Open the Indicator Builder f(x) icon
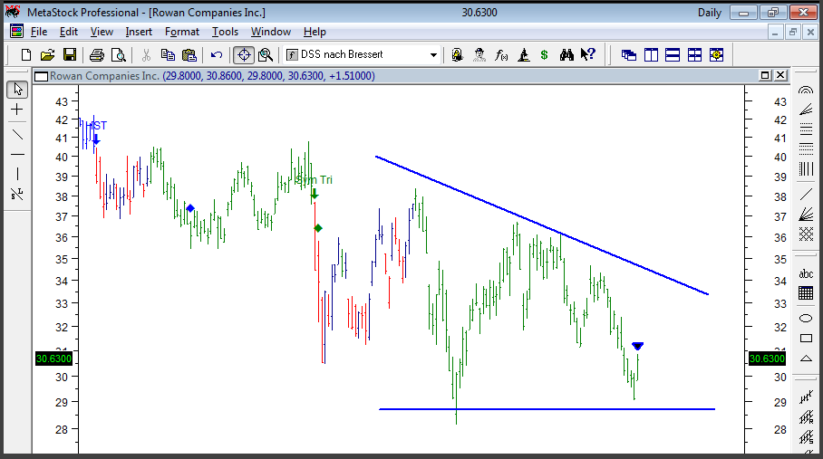The image size is (823, 459). tap(500, 54)
